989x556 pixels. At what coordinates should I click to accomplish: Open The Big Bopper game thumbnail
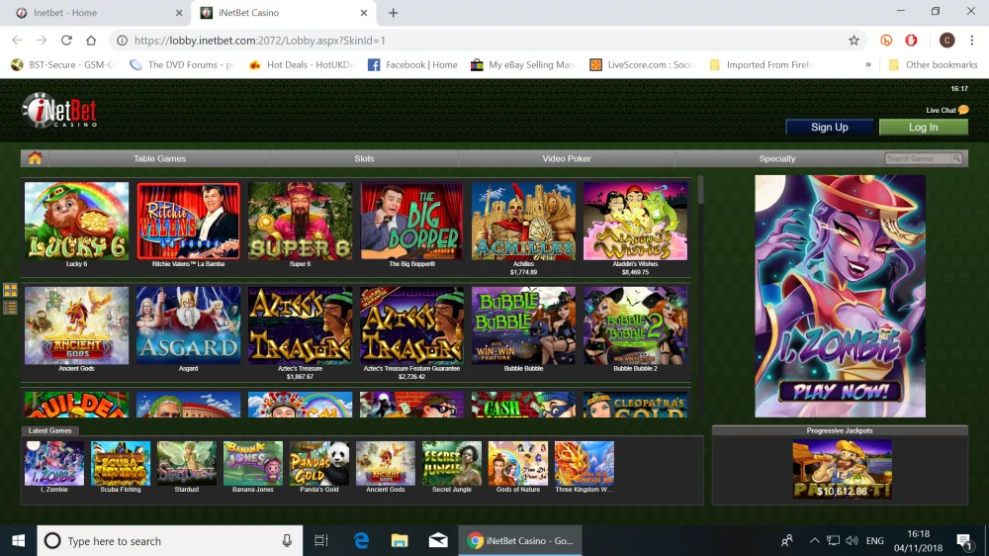pyautogui.click(x=411, y=221)
